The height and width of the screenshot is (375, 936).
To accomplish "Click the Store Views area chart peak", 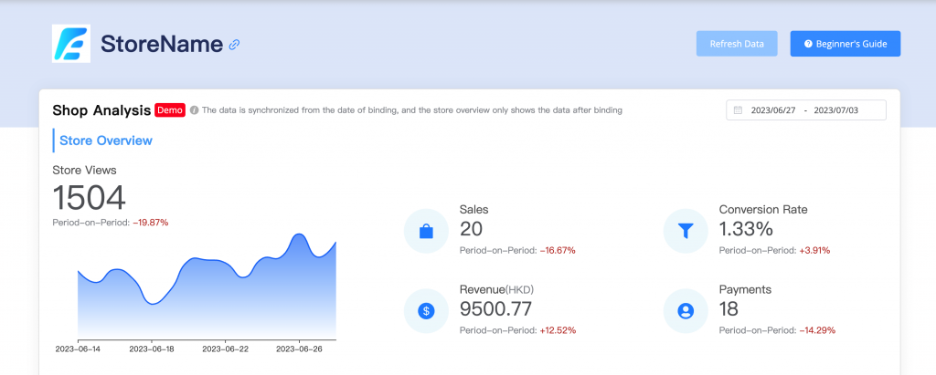I will point(299,235).
